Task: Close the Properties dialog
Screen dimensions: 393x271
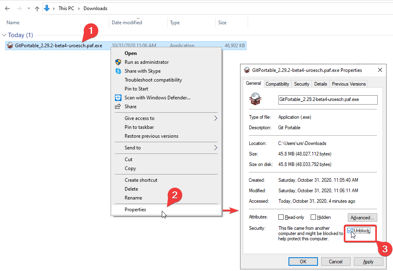Action: click(x=380, y=70)
